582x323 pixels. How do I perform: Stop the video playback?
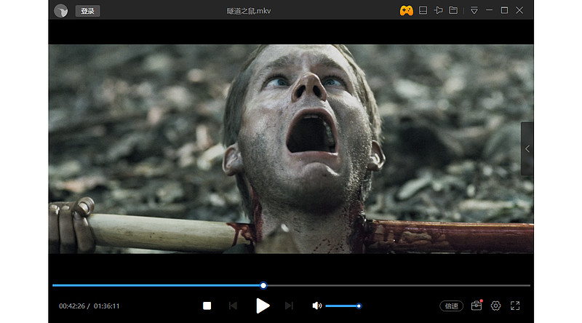pos(207,306)
